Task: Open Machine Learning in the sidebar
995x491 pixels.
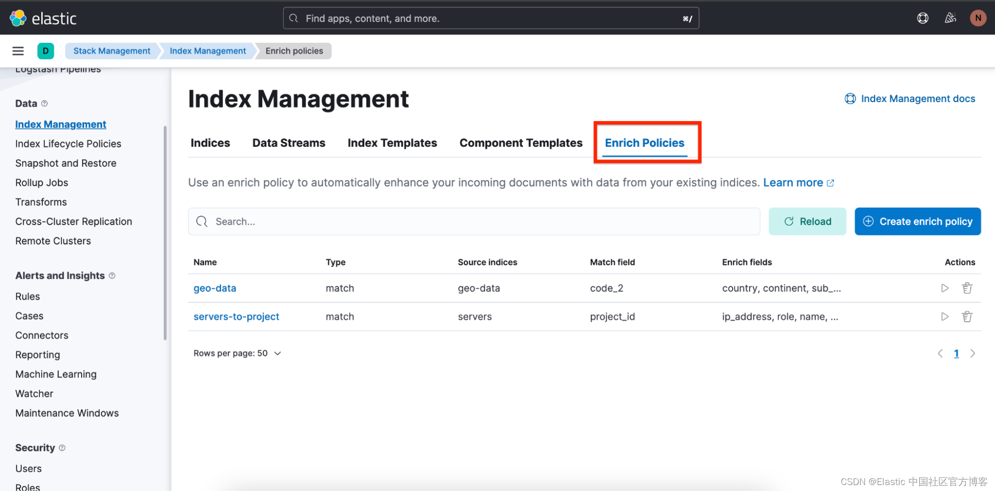Action: (56, 374)
